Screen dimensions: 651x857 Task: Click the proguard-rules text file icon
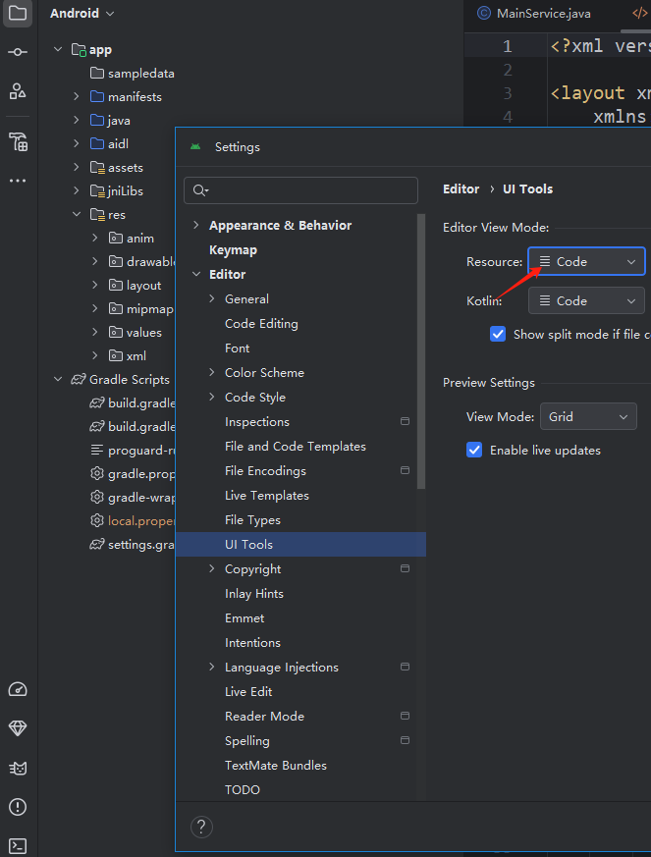coord(97,450)
